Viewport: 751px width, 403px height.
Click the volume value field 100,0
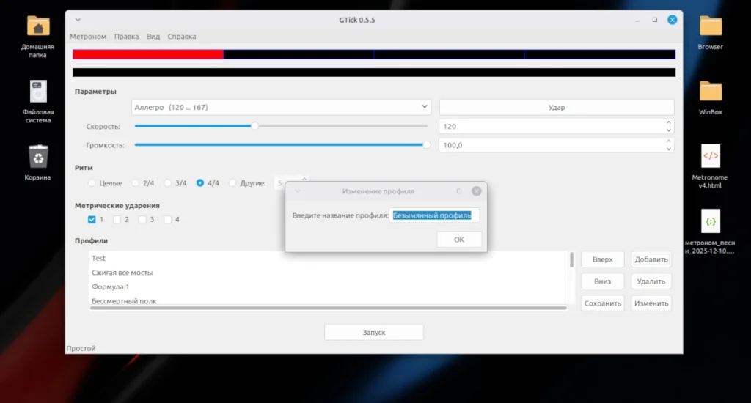[x=556, y=145]
